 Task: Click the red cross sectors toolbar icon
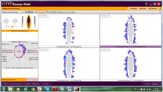[32, 12]
